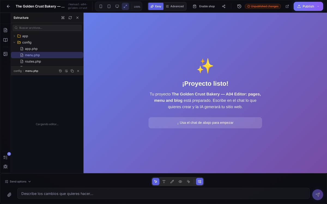Go back using the left arrow icon
The width and height of the screenshot is (327, 204).
(8, 6)
